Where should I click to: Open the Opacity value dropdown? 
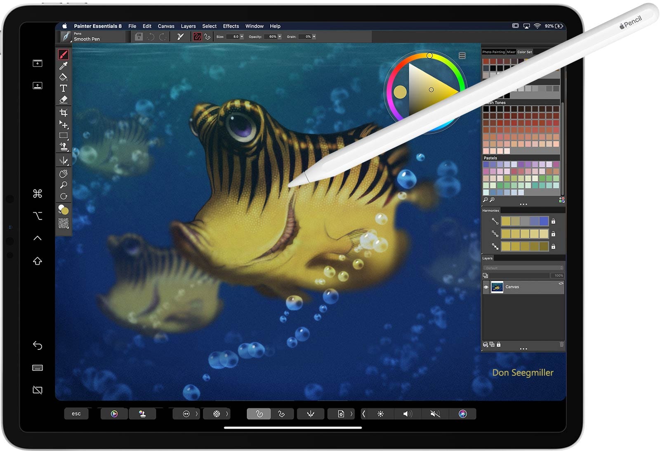[280, 37]
